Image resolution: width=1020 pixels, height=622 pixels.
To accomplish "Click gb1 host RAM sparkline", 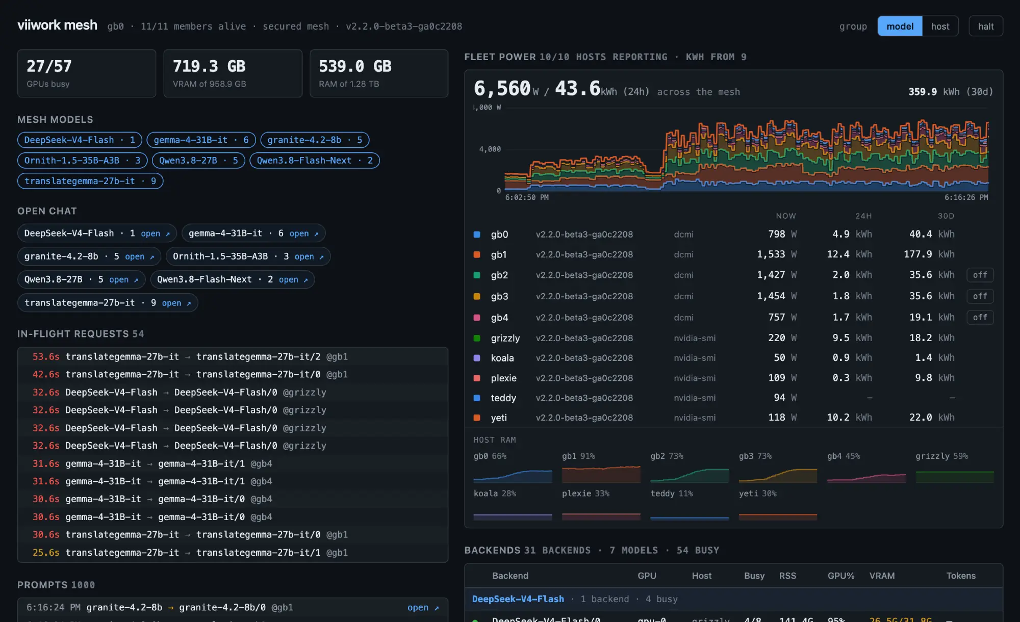I will (601, 474).
